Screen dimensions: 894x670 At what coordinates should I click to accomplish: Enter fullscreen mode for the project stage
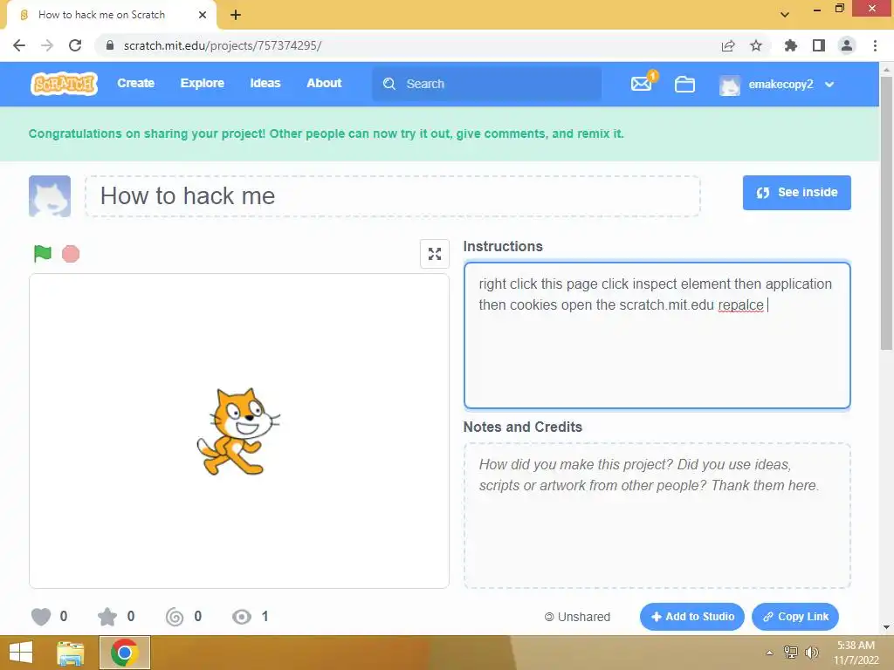click(435, 254)
